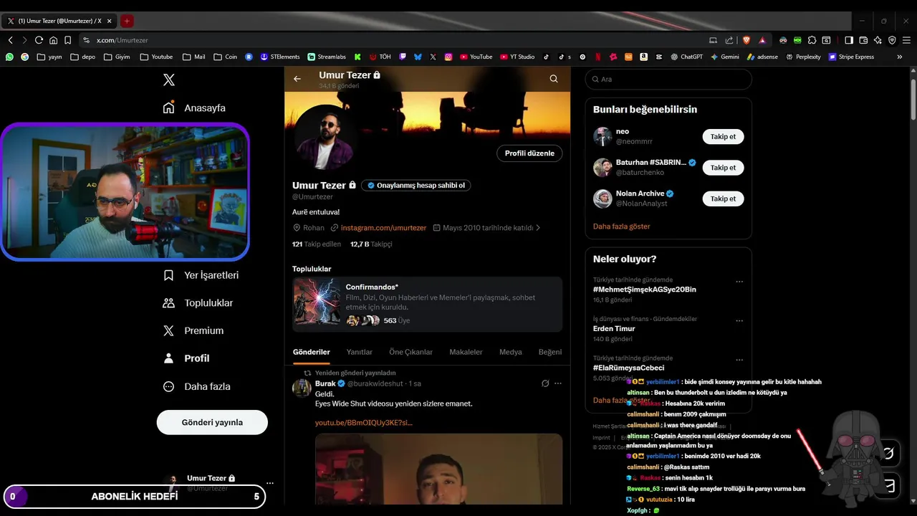The image size is (917, 516).
Task: Open options for #ElaRümeysaCebeci trend
Action: point(739,360)
